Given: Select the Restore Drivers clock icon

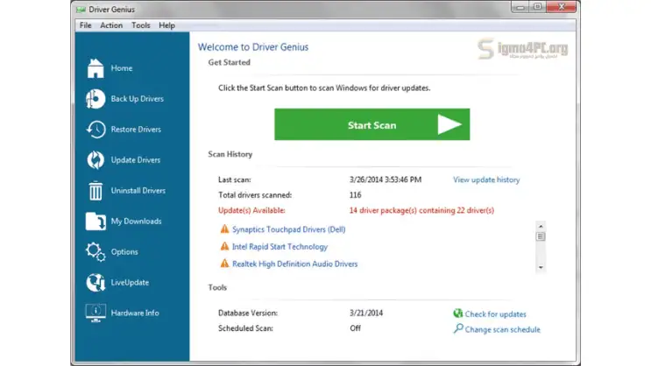Looking at the screenshot, I should [x=96, y=130].
